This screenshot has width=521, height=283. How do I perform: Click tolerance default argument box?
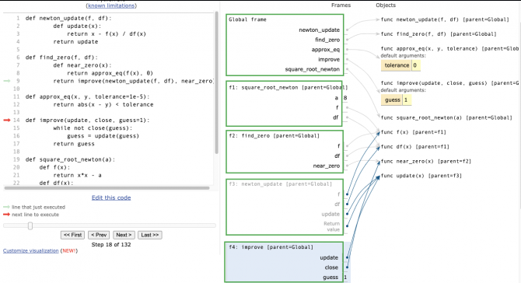(400, 65)
